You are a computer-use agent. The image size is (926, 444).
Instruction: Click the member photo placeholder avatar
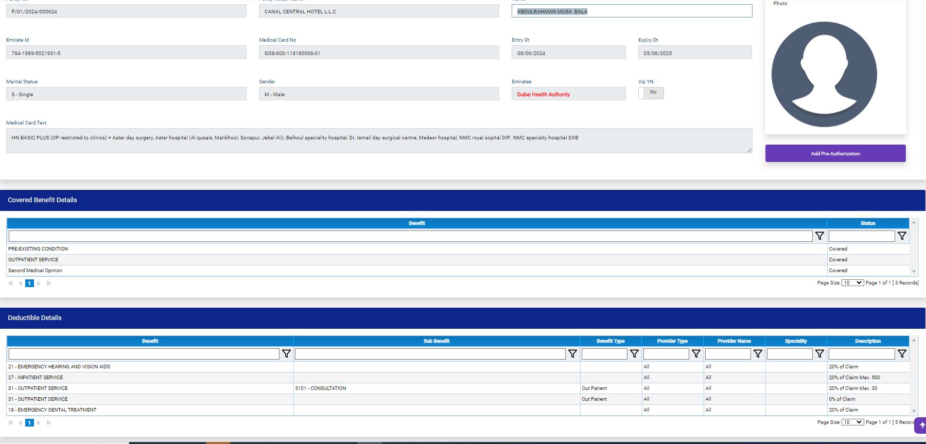pos(824,75)
